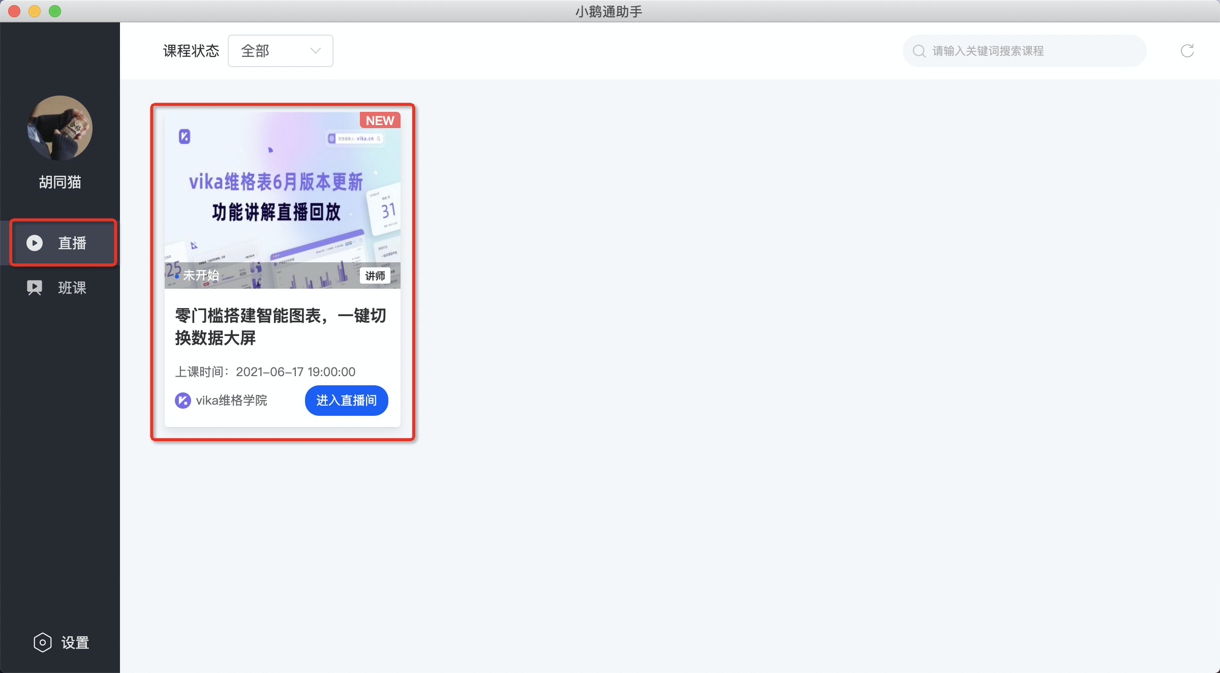
Task: Click the username 胡同猫 text
Action: [x=60, y=182]
